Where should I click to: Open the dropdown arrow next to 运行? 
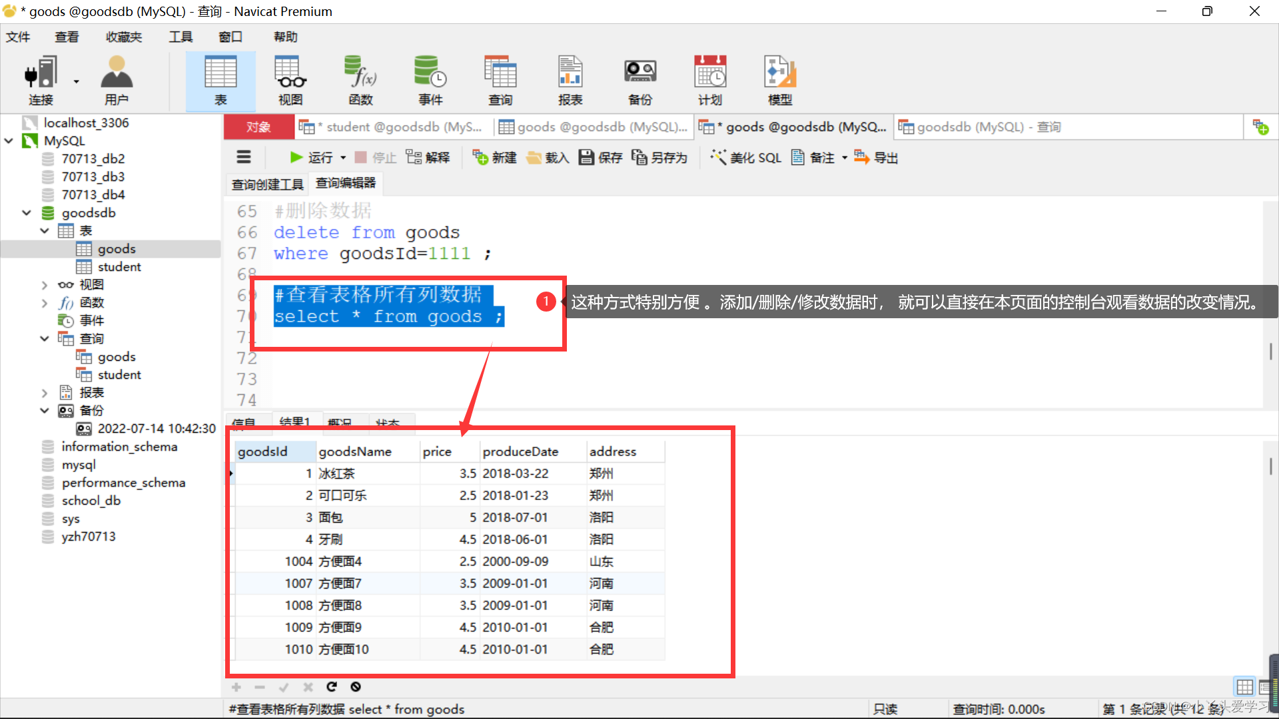click(343, 158)
